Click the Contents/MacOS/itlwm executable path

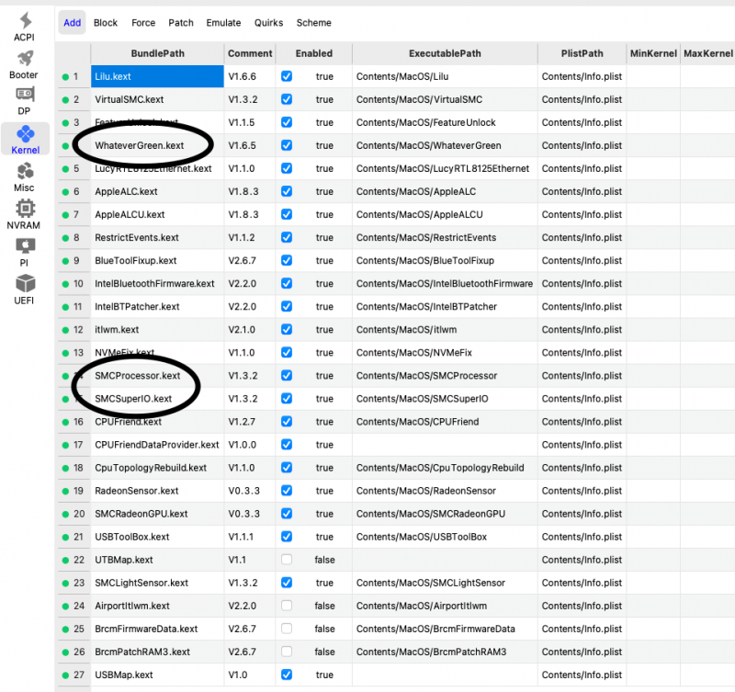[406, 329]
